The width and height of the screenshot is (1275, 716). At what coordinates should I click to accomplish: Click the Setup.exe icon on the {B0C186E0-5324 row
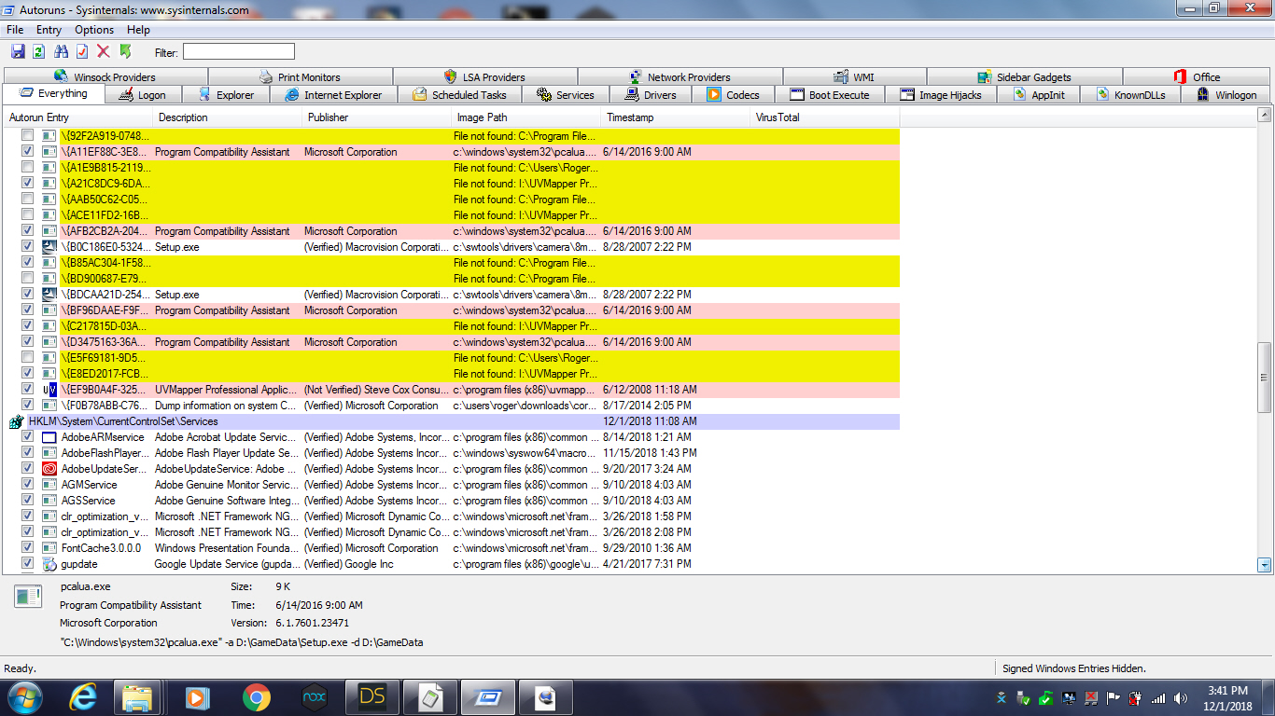tap(49, 247)
